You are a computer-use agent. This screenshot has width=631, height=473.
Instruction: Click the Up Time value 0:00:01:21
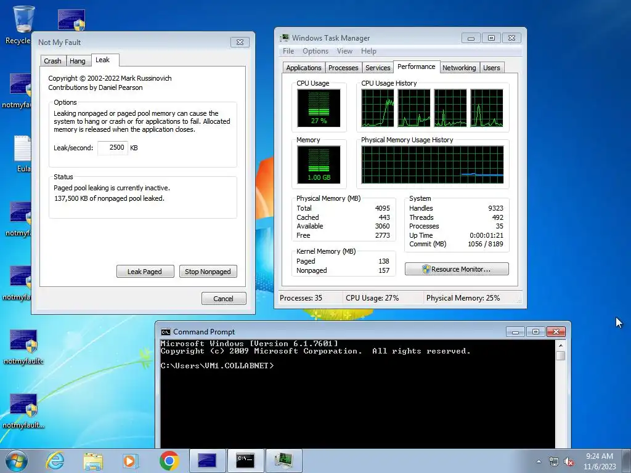coord(487,235)
